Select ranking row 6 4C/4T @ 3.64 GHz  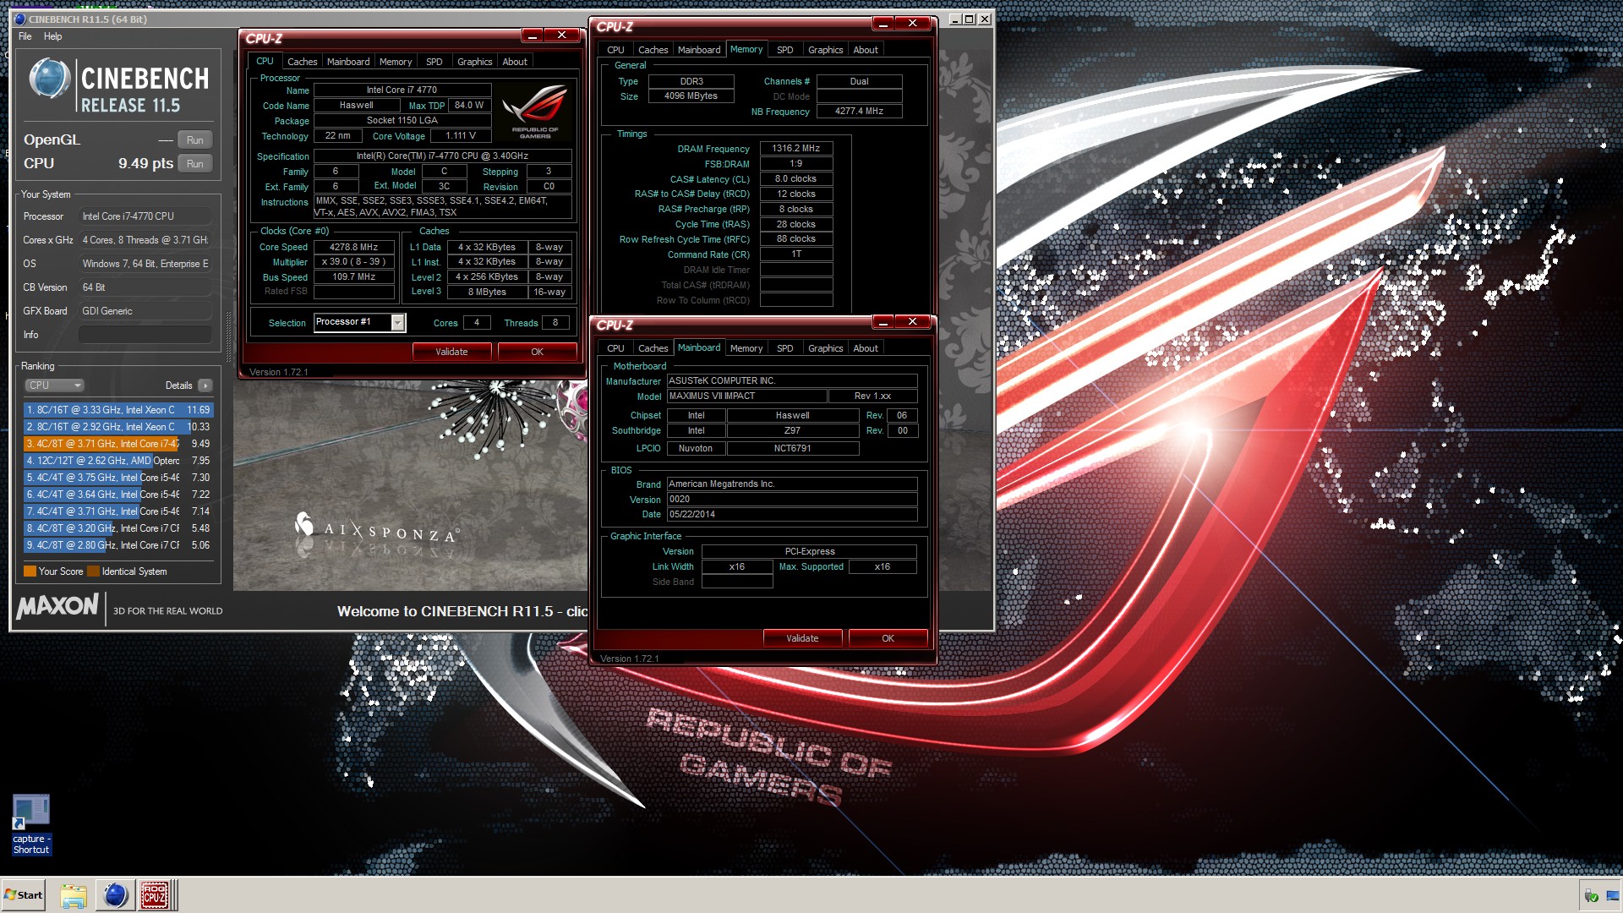point(117,495)
